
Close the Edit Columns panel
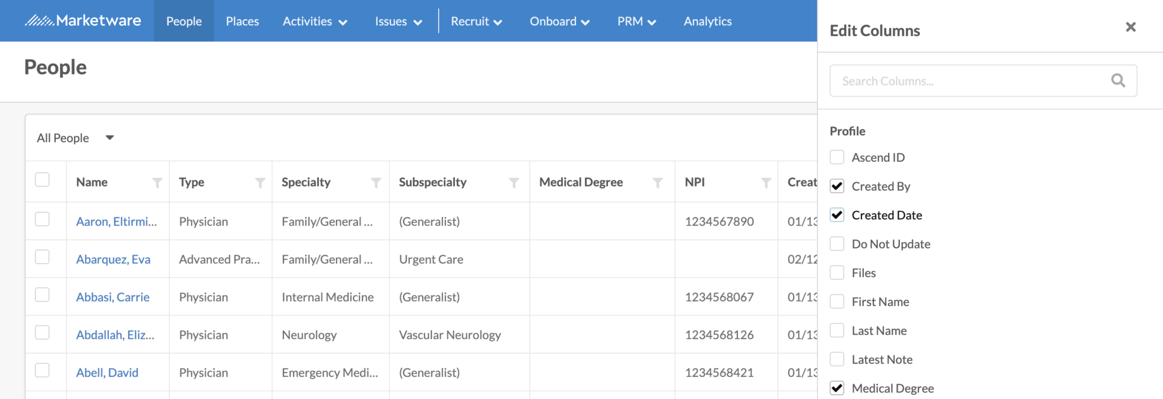click(x=1130, y=27)
